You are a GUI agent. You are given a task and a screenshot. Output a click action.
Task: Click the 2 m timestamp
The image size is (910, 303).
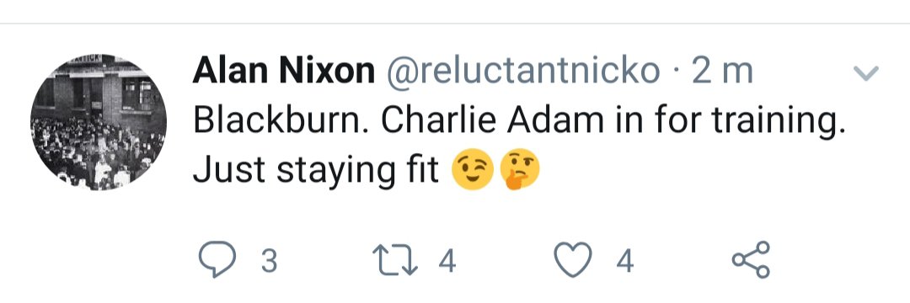tap(722, 72)
